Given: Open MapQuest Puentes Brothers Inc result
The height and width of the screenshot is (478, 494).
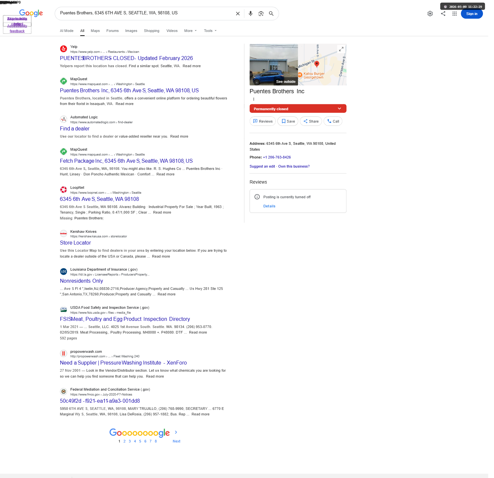Looking at the screenshot, I should pyautogui.click(x=129, y=90).
